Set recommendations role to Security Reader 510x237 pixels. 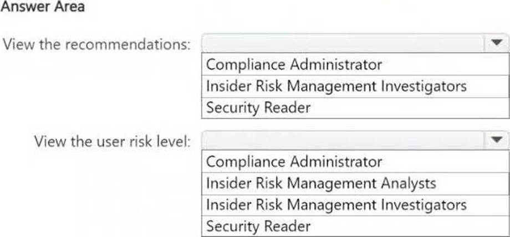click(x=258, y=107)
